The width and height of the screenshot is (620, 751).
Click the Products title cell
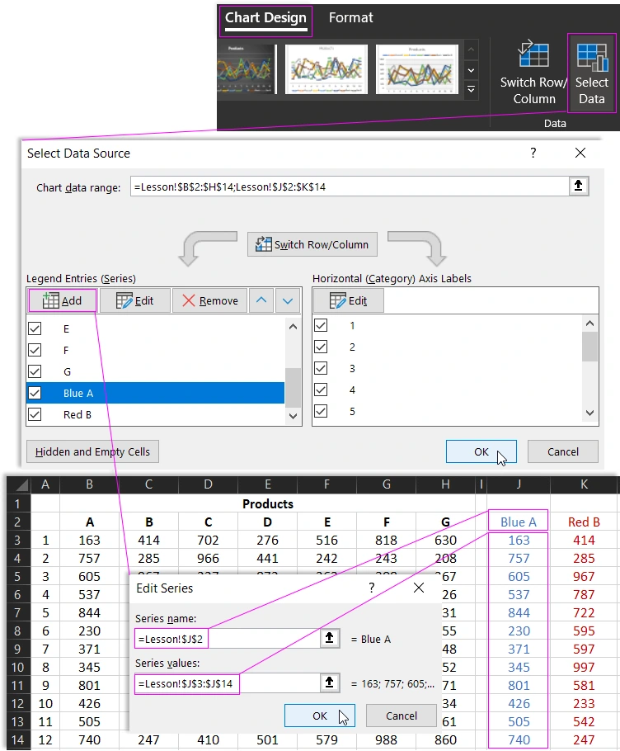click(x=268, y=504)
